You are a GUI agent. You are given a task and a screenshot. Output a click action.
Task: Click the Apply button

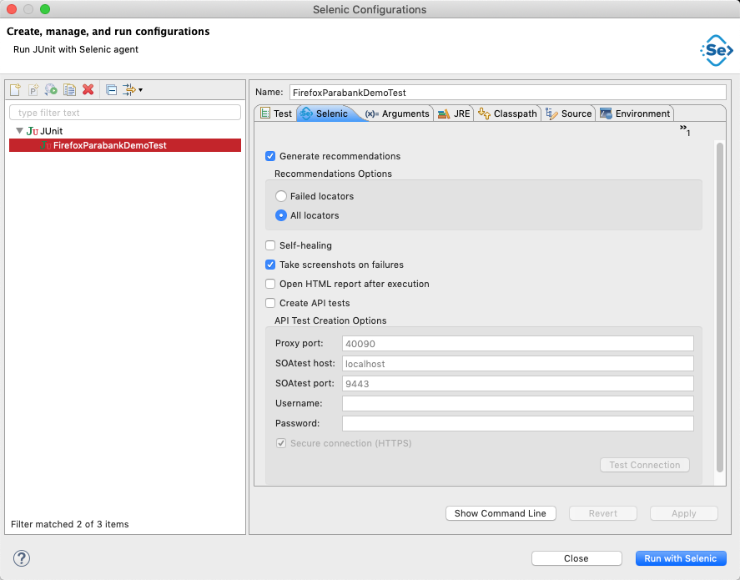[684, 513]
